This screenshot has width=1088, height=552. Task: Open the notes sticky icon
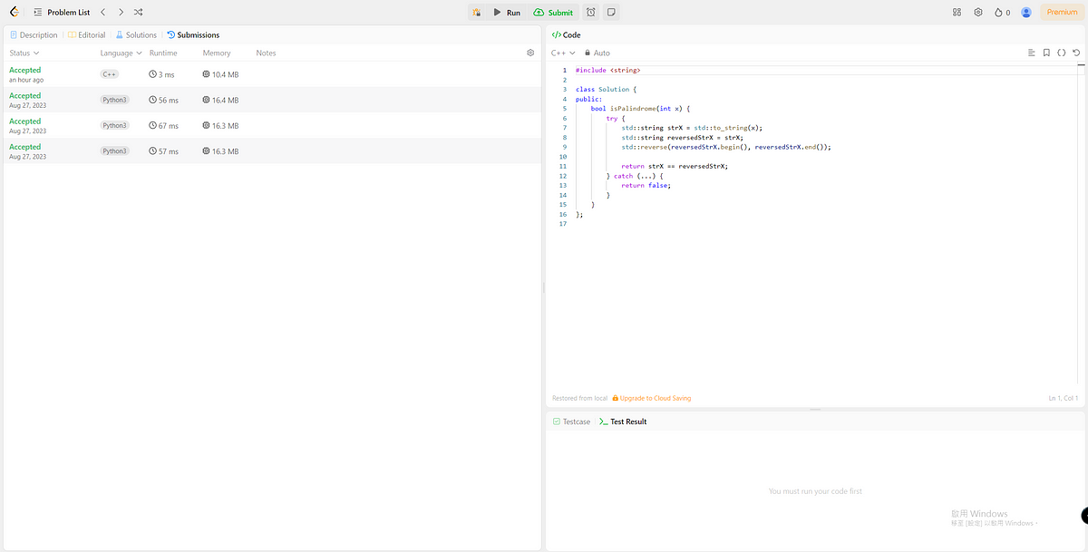pyautogui.click(x=612, y=13)
